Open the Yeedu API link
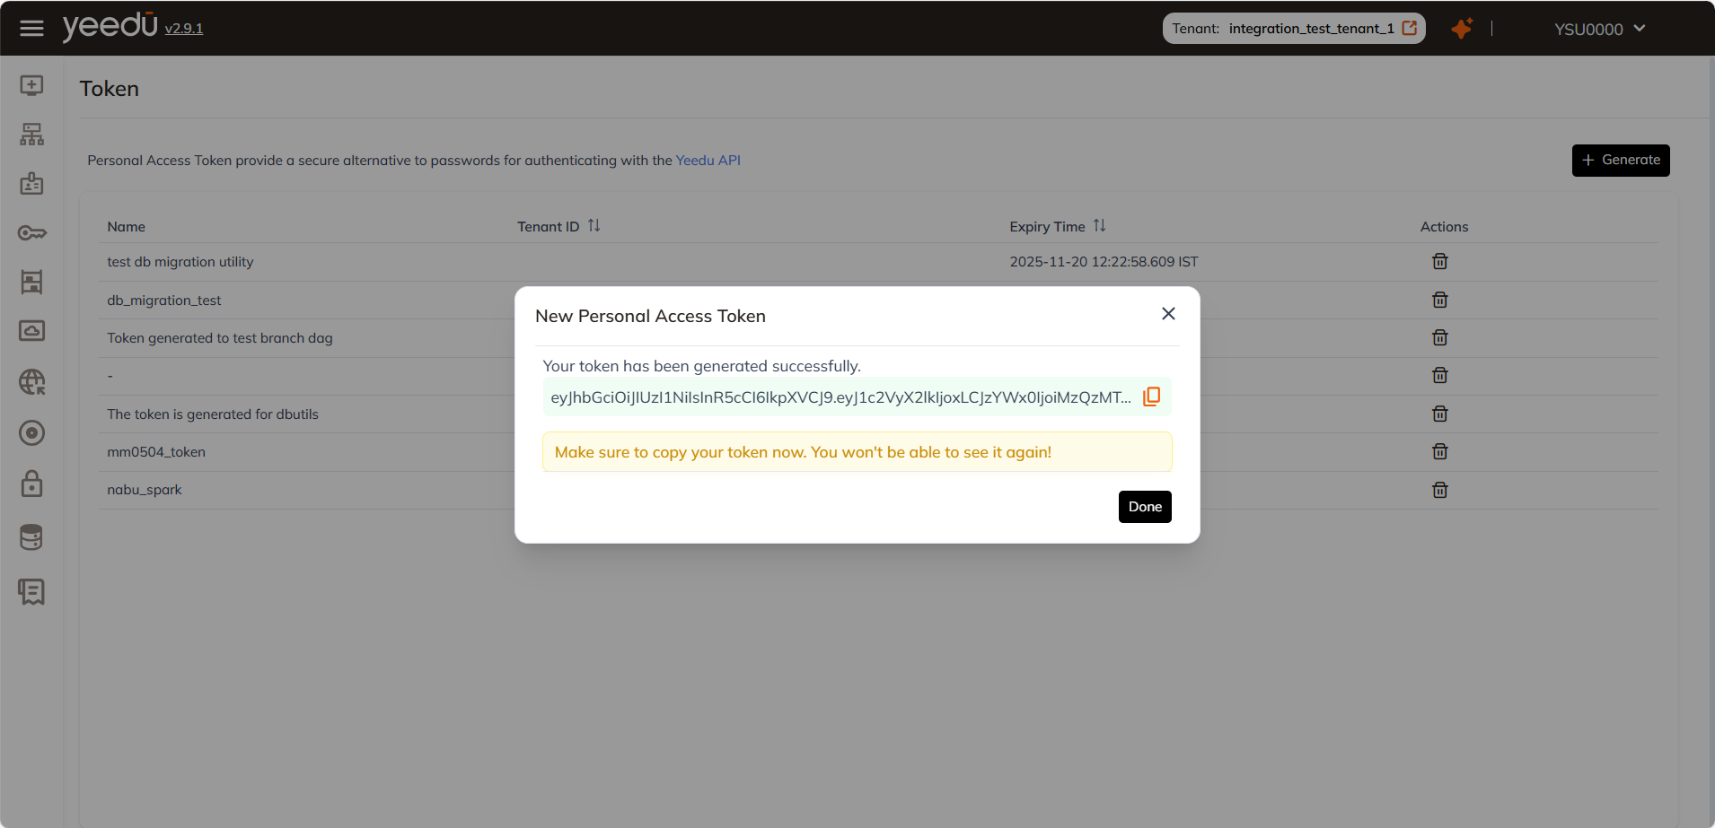The width and height of the screenshot is (1715, 828). coord(708,161)
